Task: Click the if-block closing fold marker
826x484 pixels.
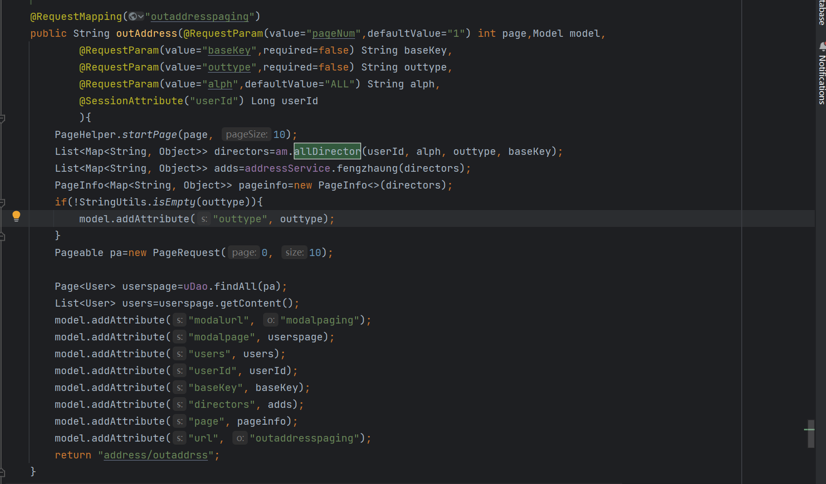Action: [2, 236]
